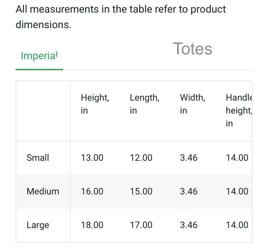
Task: Click Large length value 17.00
Action: [141, 225]
